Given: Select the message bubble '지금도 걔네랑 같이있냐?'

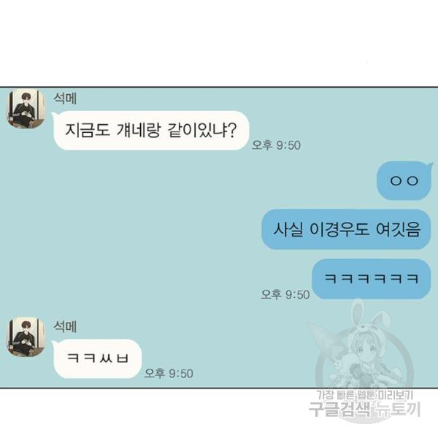Looking at the screenshot, I should 150,131.
